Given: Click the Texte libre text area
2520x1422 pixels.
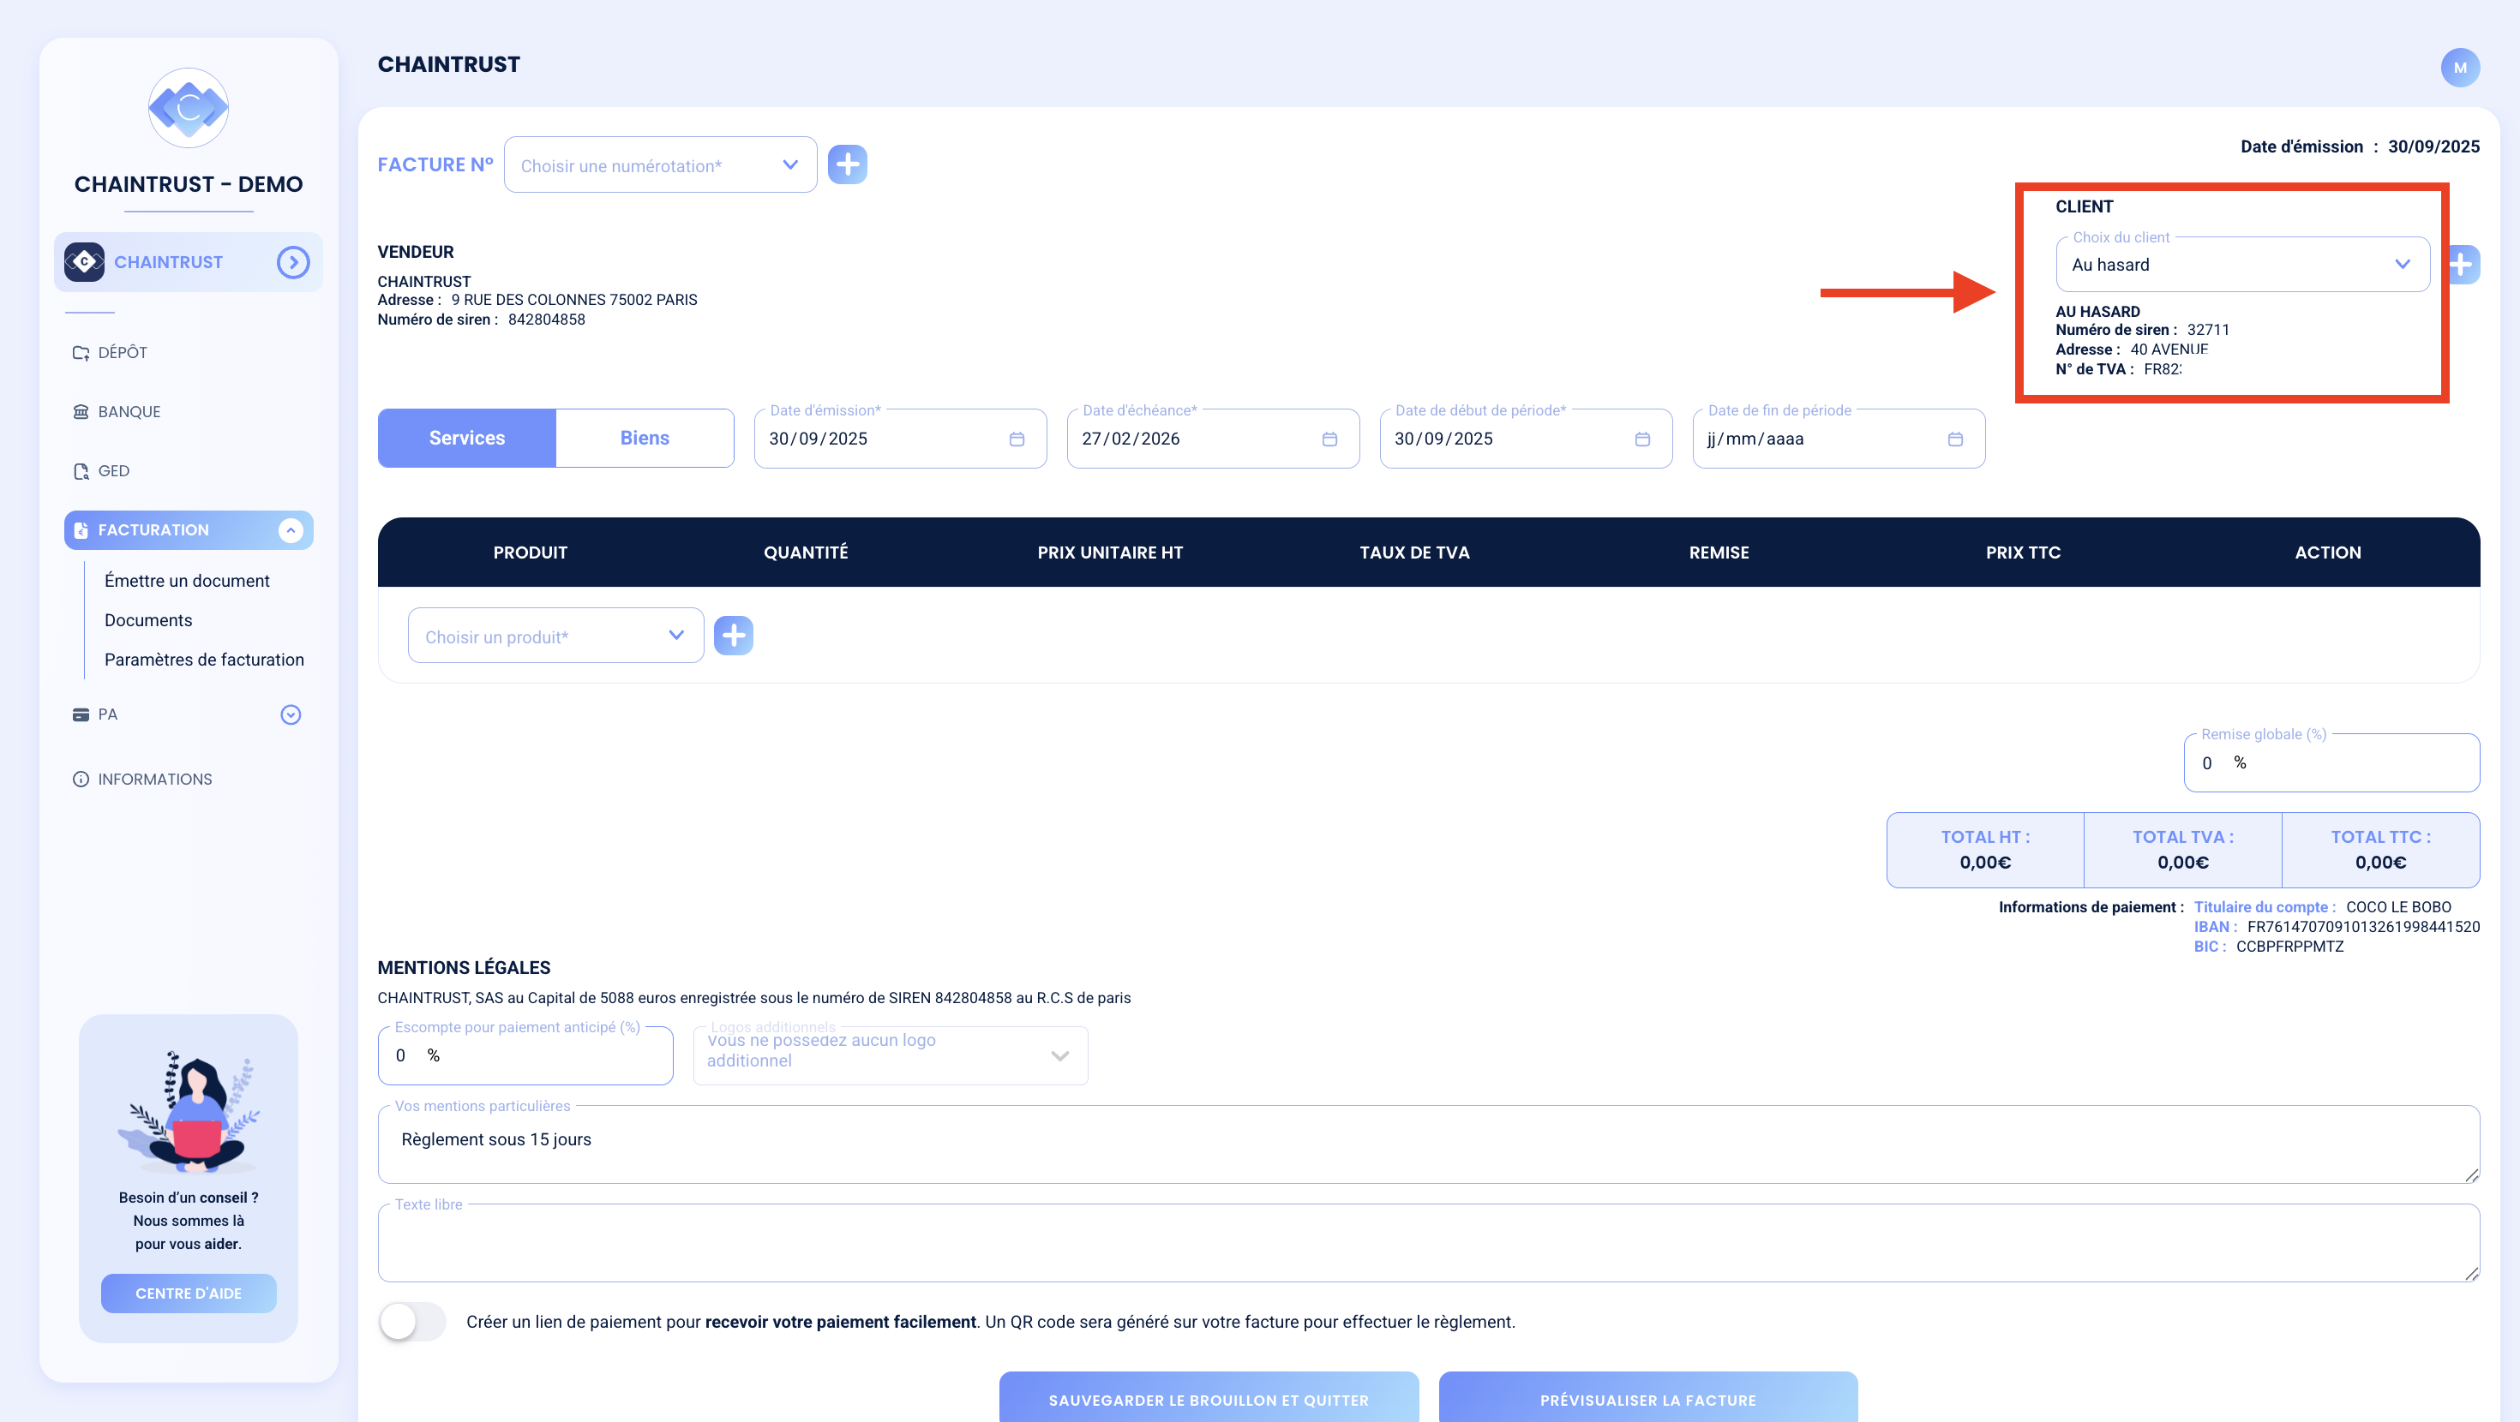Looking at the screenshot, I should coord(1428,1243).
